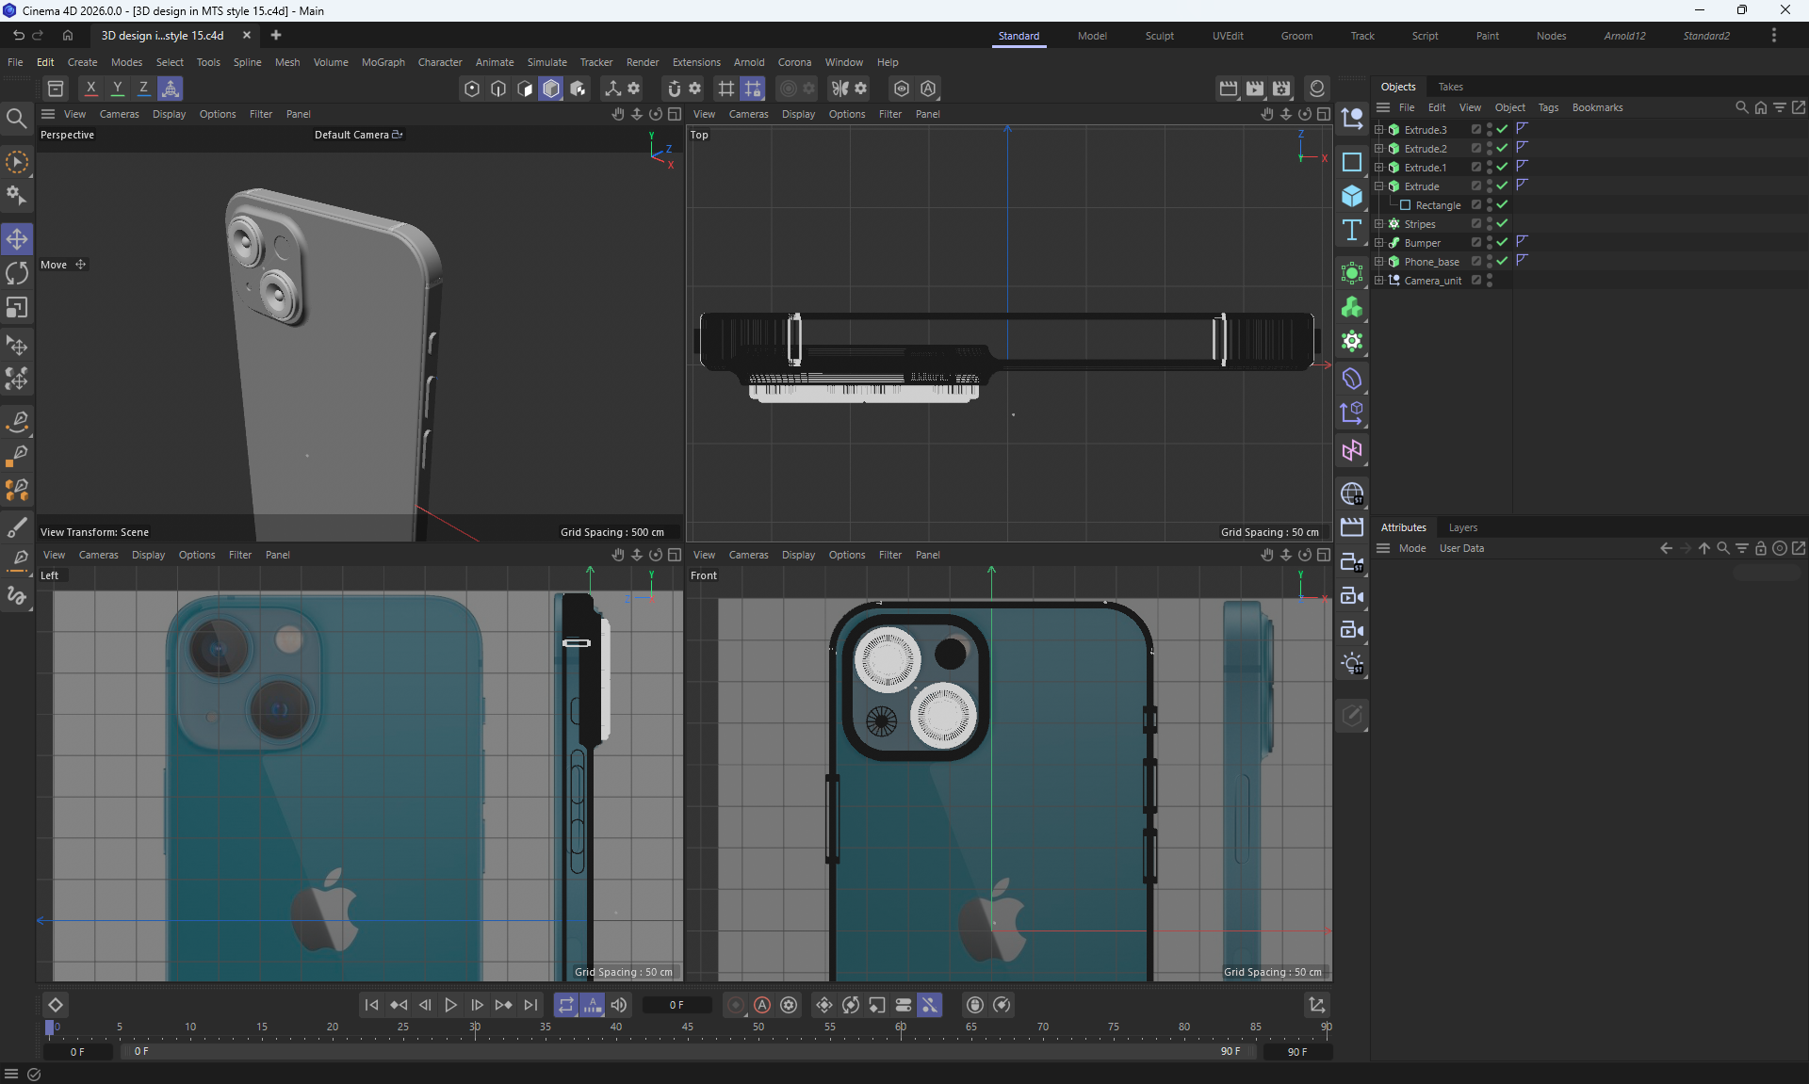The height and width of the screenshot is (1084, 1809).
Task: Click the Cube primitive icon
Action: pyautogui.click(x=1352, y=196)
